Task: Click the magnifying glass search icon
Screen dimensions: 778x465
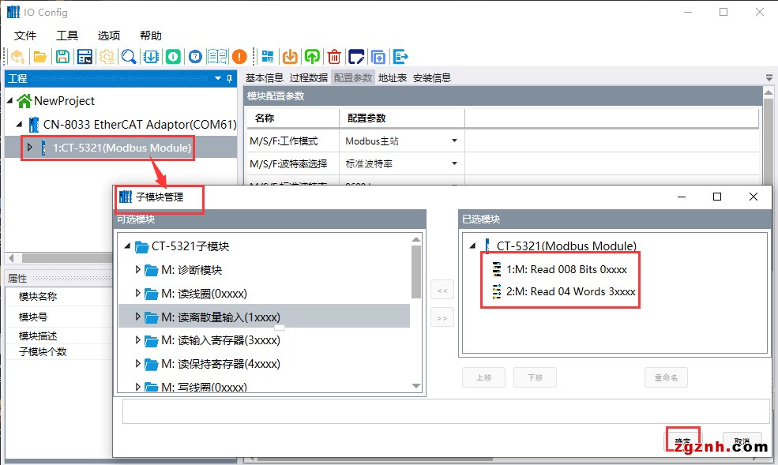Action: [x=128, y=57]
